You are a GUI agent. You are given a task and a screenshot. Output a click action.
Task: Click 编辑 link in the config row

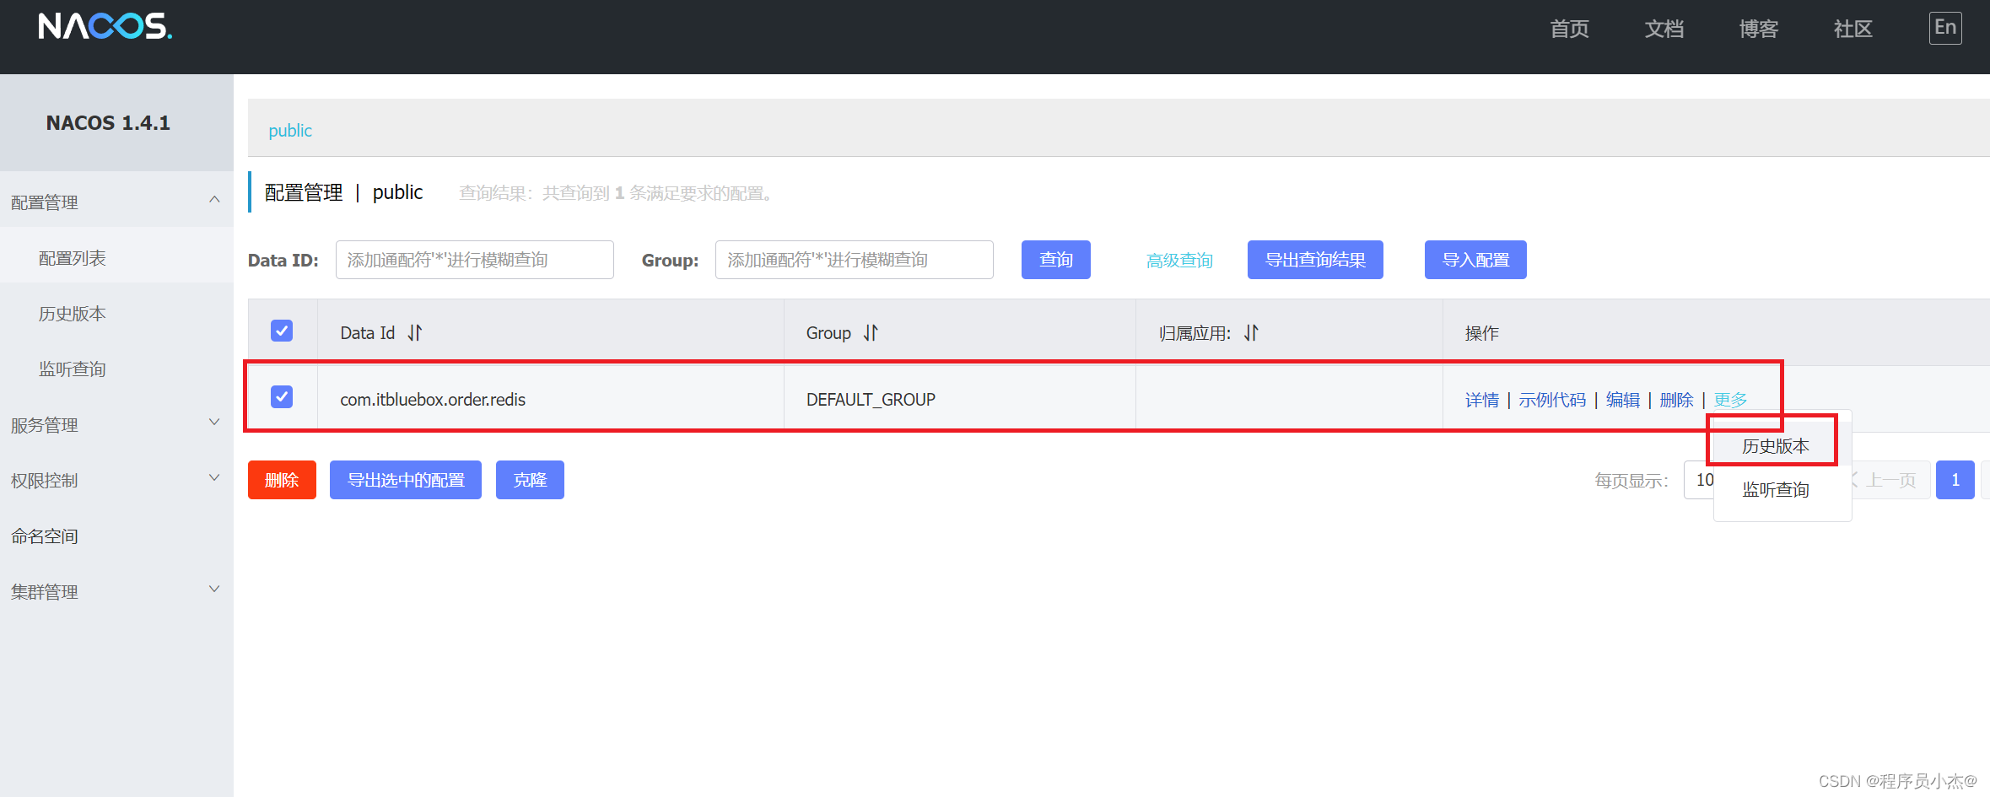coord(1623,400)
